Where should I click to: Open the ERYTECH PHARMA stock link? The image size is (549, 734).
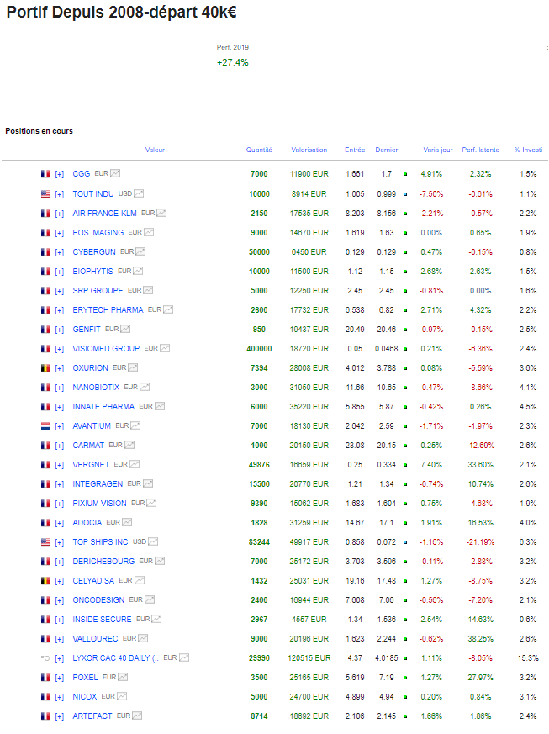108,309
